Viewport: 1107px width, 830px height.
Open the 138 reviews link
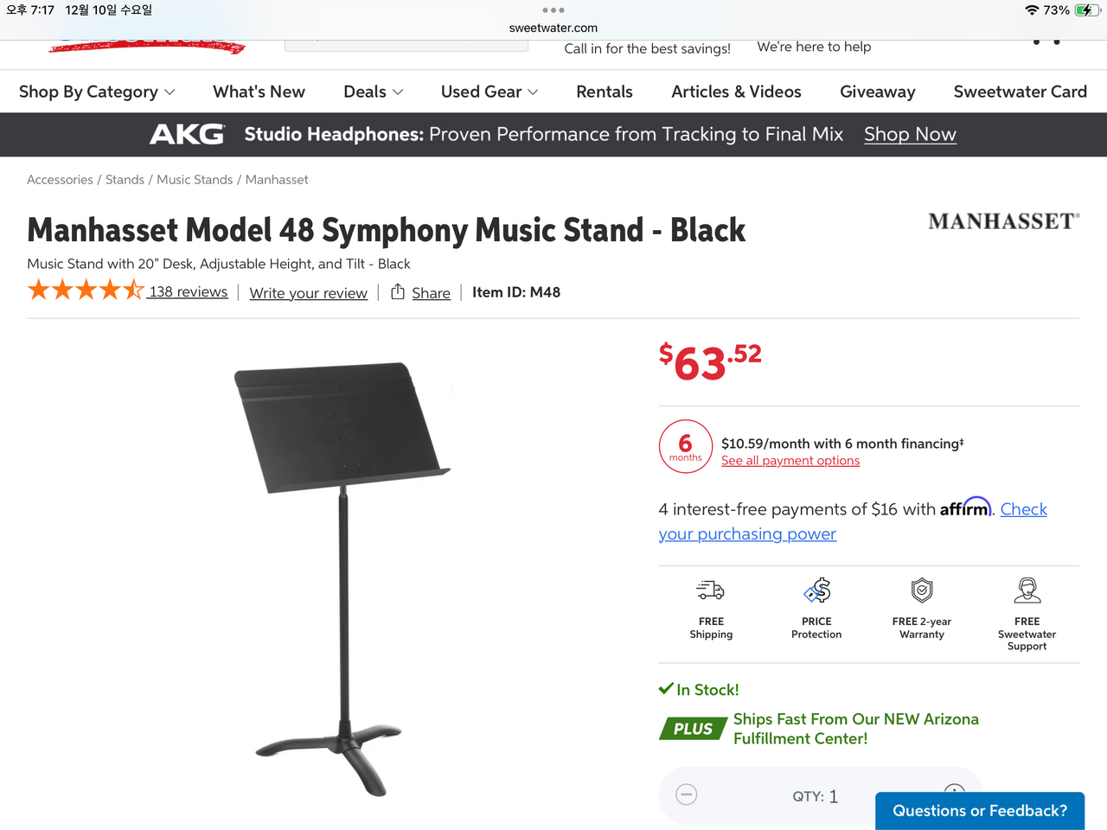[188, 292]
